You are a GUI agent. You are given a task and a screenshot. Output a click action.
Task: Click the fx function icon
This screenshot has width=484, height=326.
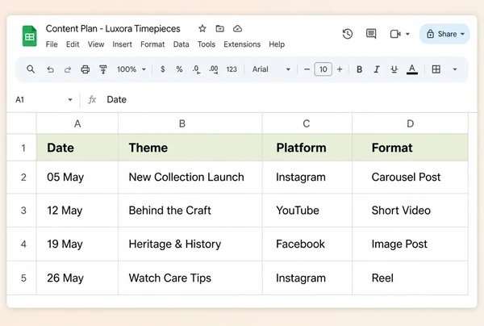tap(92, 100)
